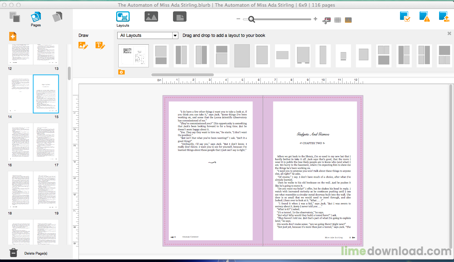454x262 pixels.
Task: Select the current text spread layout thumbnail
Action: [x=134, y=56]
